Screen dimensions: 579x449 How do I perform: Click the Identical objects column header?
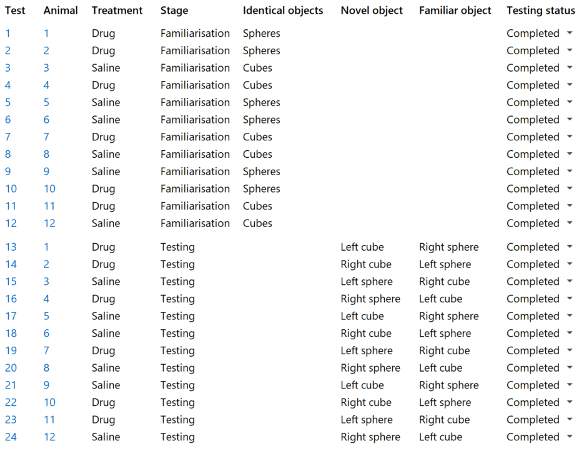coord(283,10)
